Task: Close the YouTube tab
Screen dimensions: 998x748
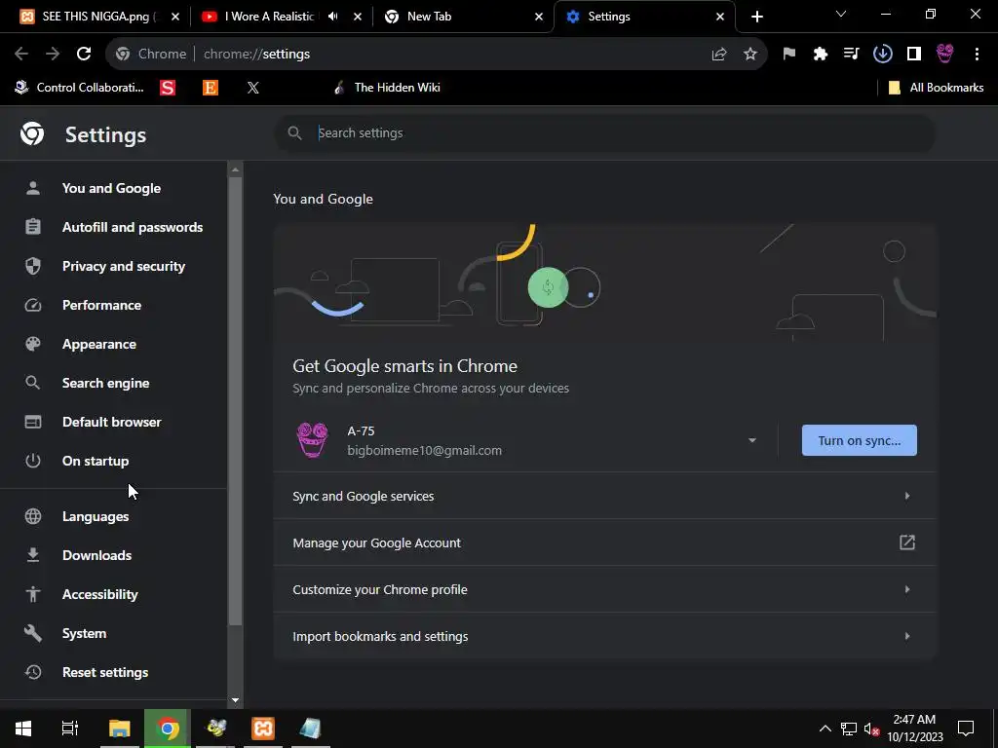Action: click(358, 17)
